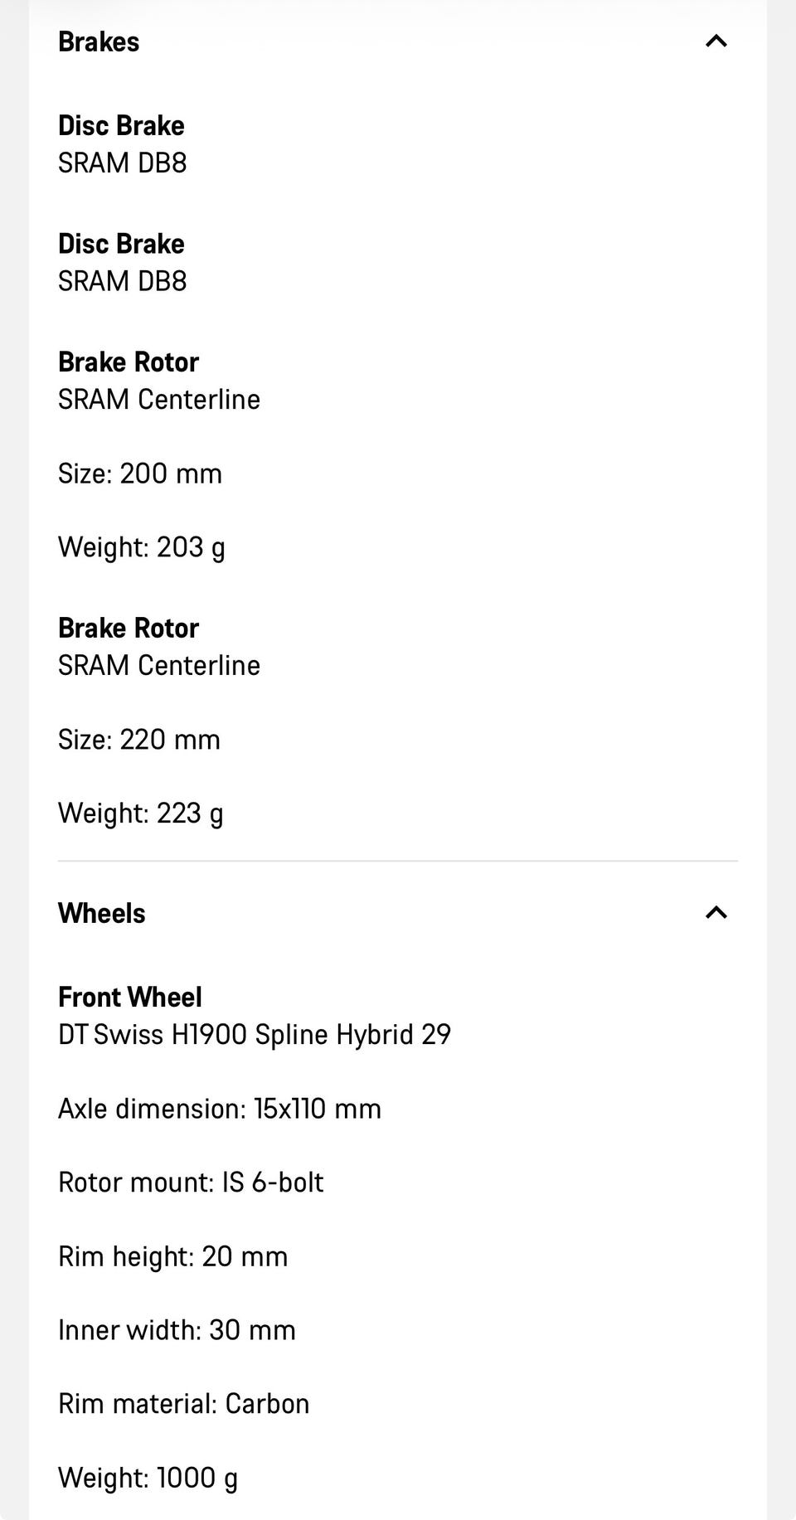
Task: Click Weight: 203 g rotor spec
Action: click(x=142, y=547)
